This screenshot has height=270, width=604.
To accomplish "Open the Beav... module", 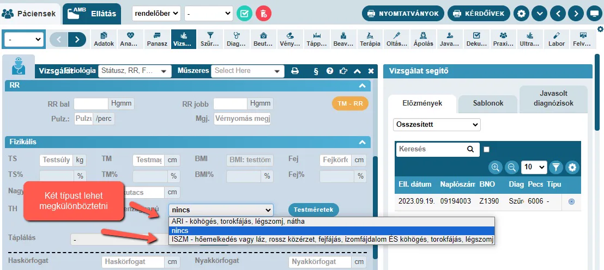I will [343, 39].
